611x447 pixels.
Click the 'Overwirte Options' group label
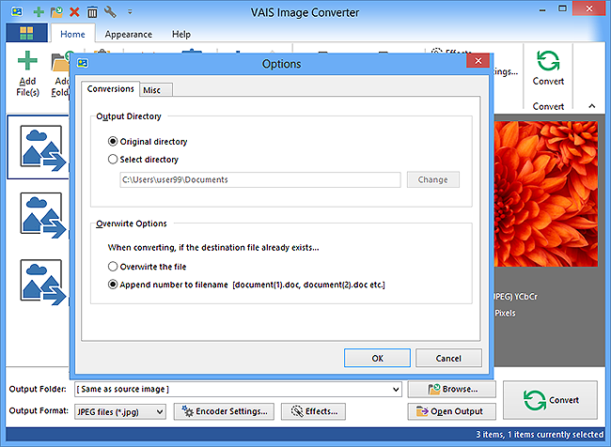tap(132, 223)
